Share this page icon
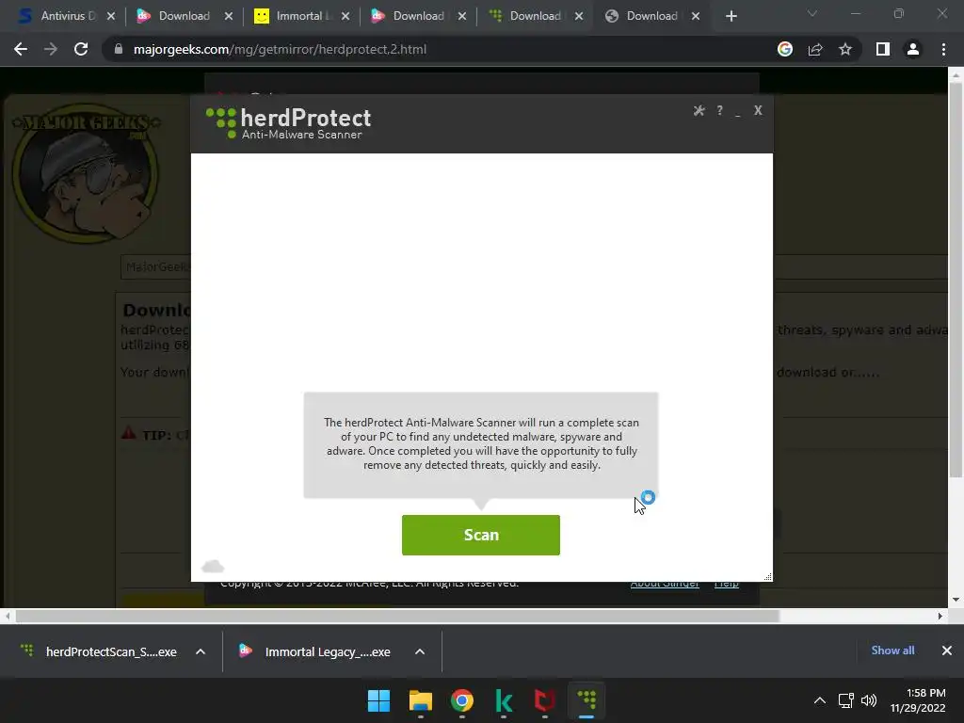Image resolution: width=964 pixels, height=723 pixels. [815, 49]
